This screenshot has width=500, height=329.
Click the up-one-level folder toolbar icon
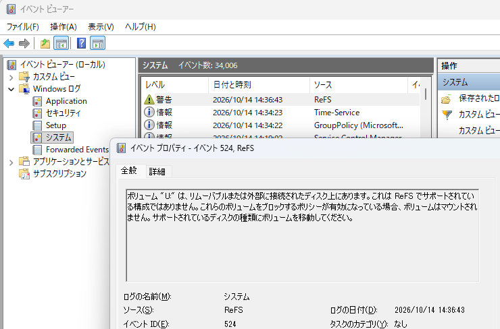tap(45, 43)
